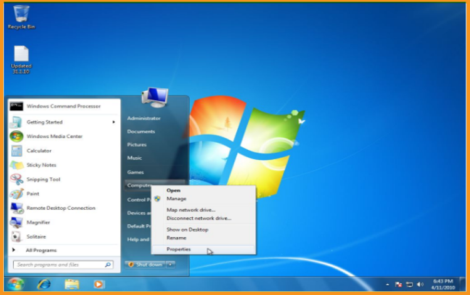Open the Paint palette icon

(x=16, y=194)
